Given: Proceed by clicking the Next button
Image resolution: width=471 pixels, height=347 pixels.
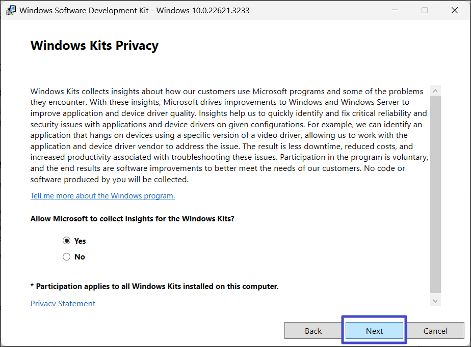Looking at the screenshot, I should (374, 331).
